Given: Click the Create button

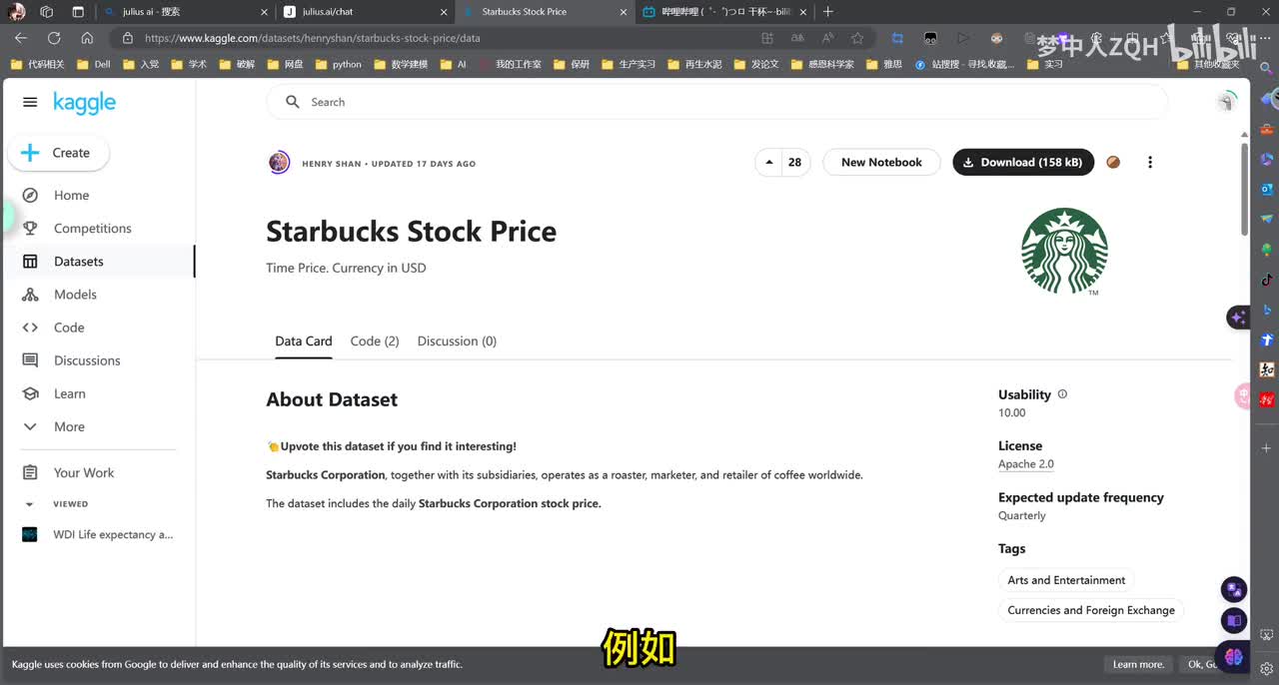Looking at the screenshot, I should (59, 153).
